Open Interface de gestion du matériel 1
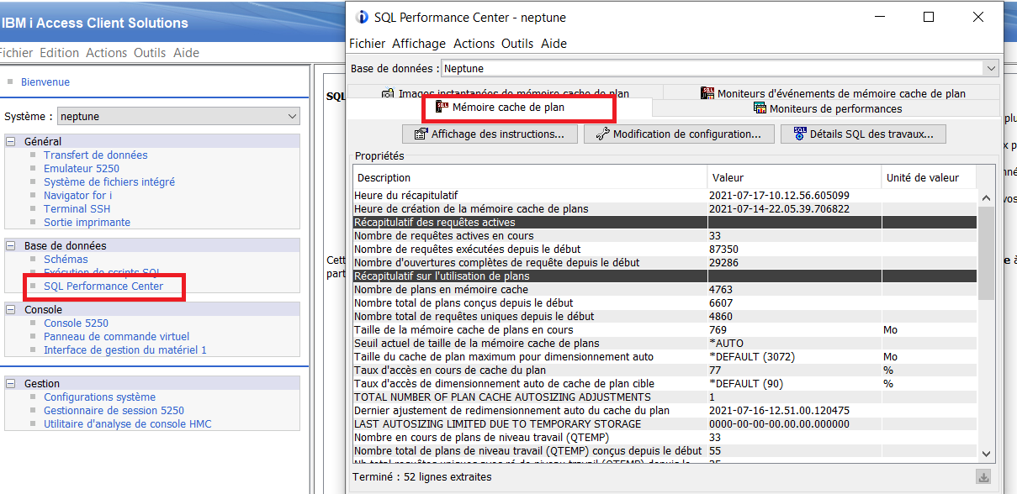Image resolution: width=1017 pixels, height=494 pixels. (125, 349)
